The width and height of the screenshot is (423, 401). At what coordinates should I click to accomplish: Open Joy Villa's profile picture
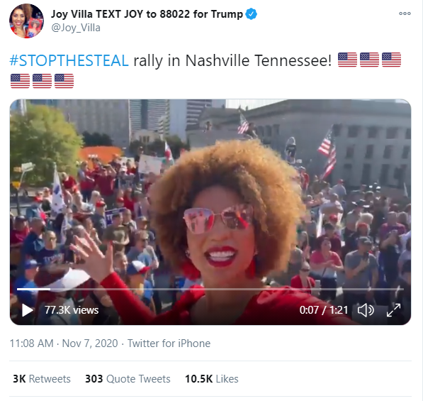click(26, 21)
